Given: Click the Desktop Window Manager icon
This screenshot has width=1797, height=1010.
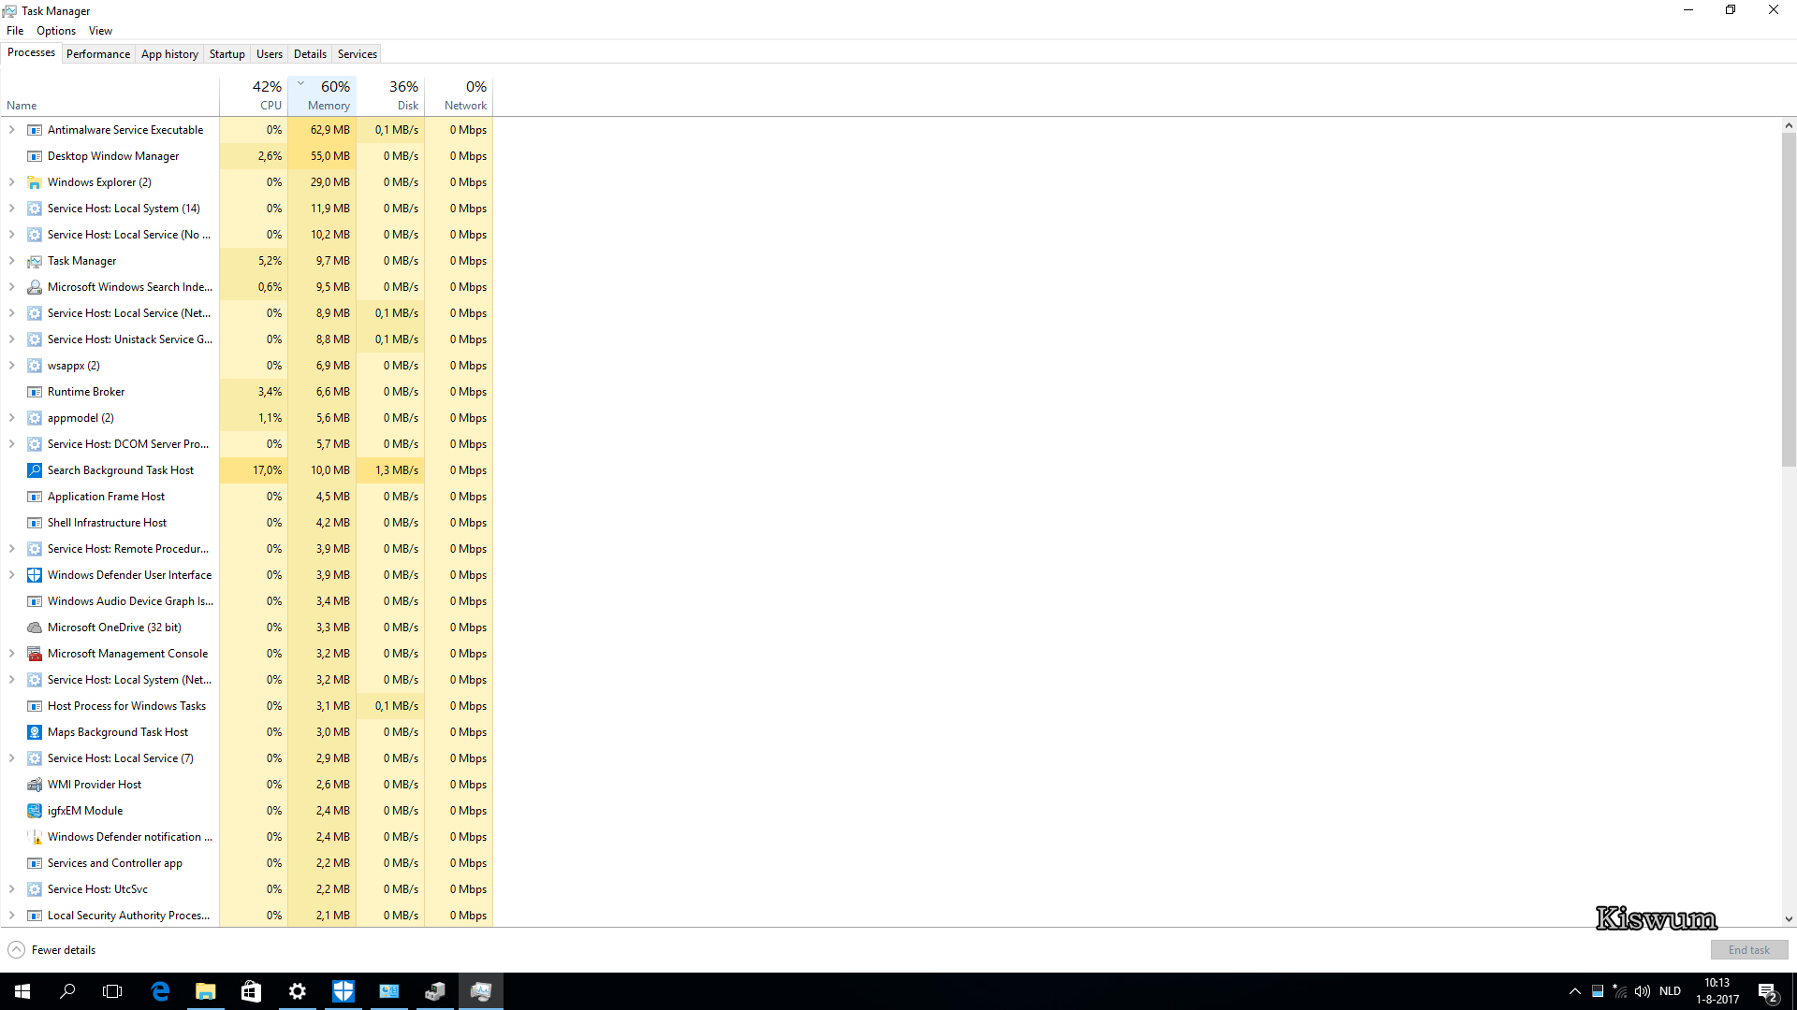Looking at the screenshot, I should coord(35,156).
